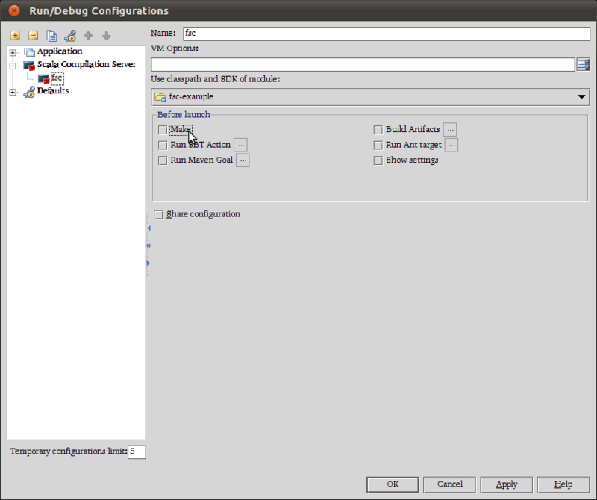Enable the Run SBT Action checkbox
597x500 pixels.
163,145
